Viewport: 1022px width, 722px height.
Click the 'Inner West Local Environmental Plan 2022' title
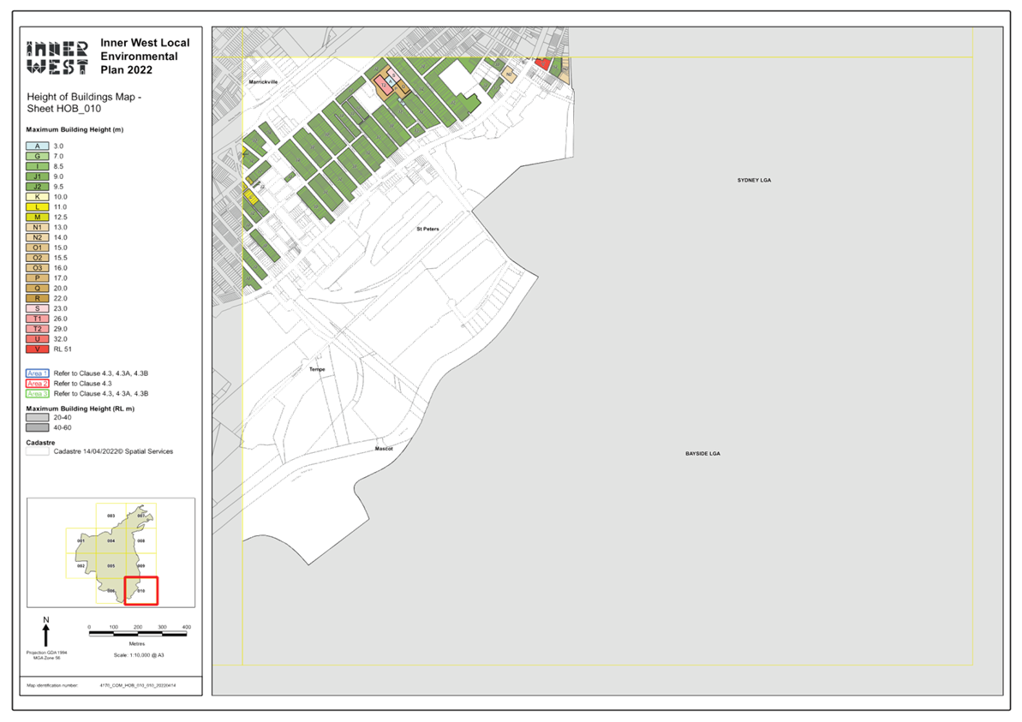tap(145, 57)
